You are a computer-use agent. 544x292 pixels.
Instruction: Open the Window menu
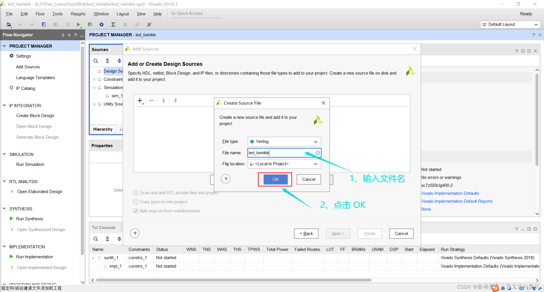(101, 14)
